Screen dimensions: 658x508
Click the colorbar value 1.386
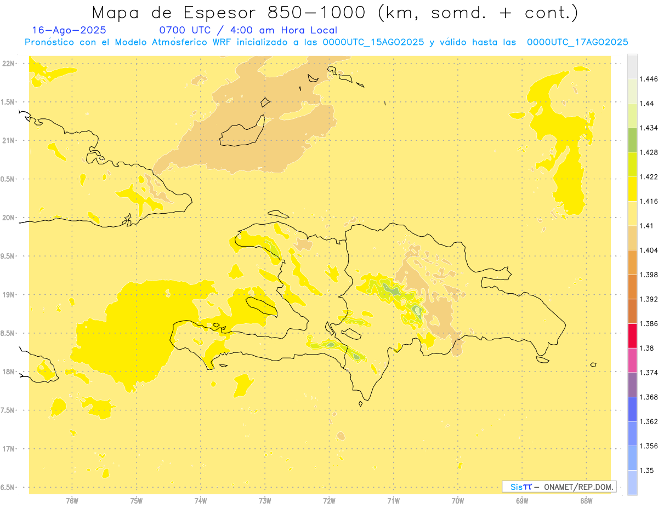[648, 323]
